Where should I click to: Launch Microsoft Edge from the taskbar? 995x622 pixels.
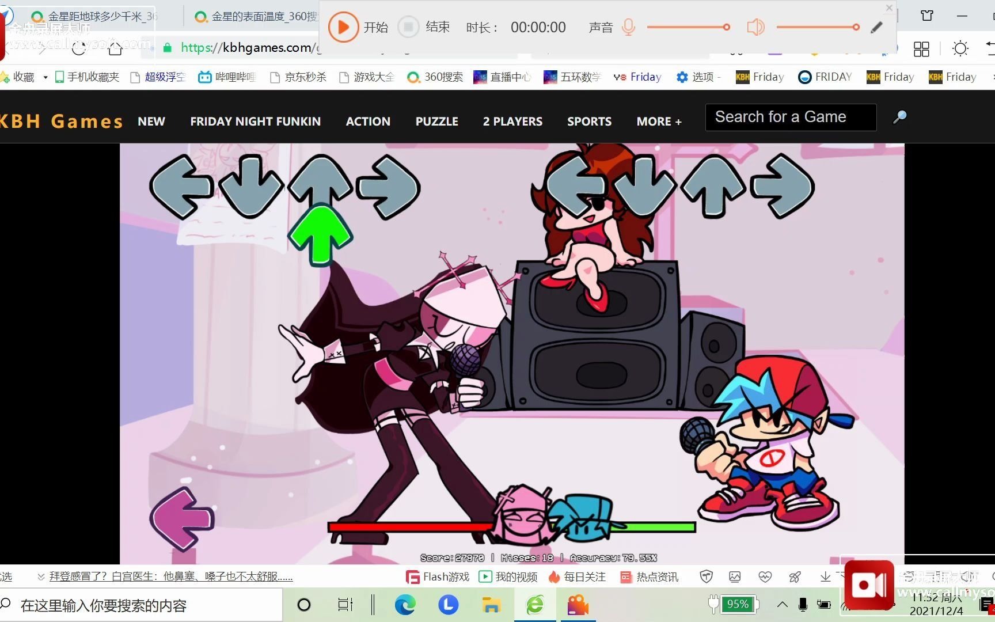click(x=405, y=605)
